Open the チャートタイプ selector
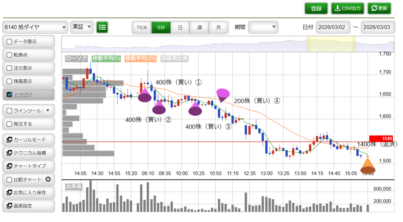The height and width of the screenshot is (222, 403). pos(28,166)
